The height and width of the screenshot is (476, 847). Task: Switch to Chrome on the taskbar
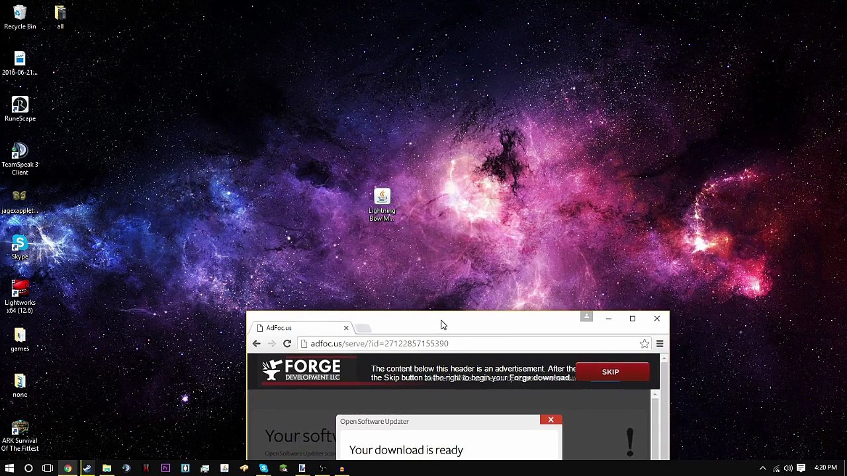67,468
